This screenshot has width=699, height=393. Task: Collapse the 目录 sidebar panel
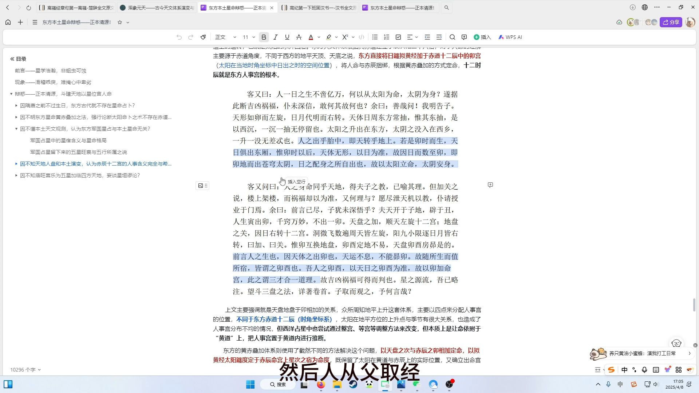pyautogui.click(x=12, y=58)
